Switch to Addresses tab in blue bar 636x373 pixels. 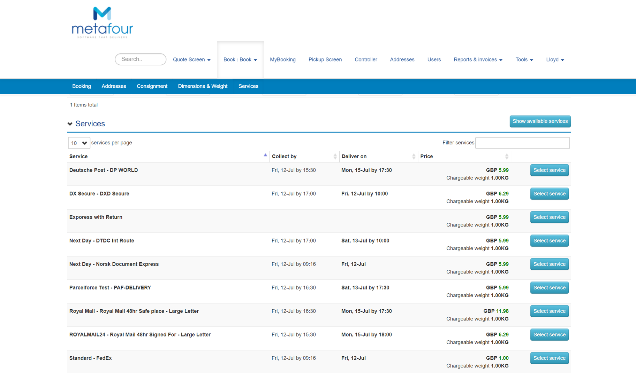point(114,86)
